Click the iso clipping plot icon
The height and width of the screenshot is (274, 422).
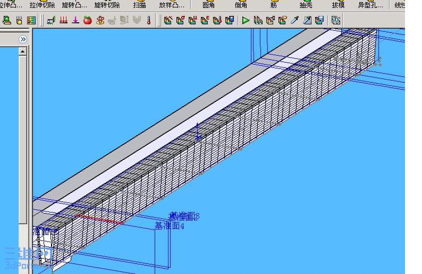270,20
